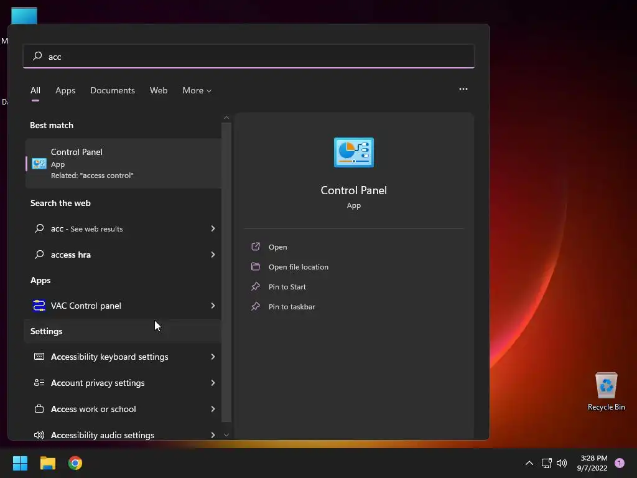Viewport: 637px width, 478px height.
Task: Click the volume icon in system tray
Action: (562, 463)
